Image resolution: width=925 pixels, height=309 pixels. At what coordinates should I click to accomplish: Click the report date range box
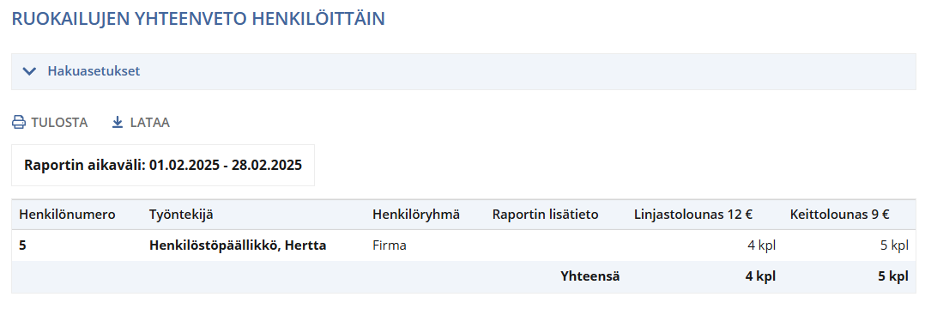tap(163, 165)
